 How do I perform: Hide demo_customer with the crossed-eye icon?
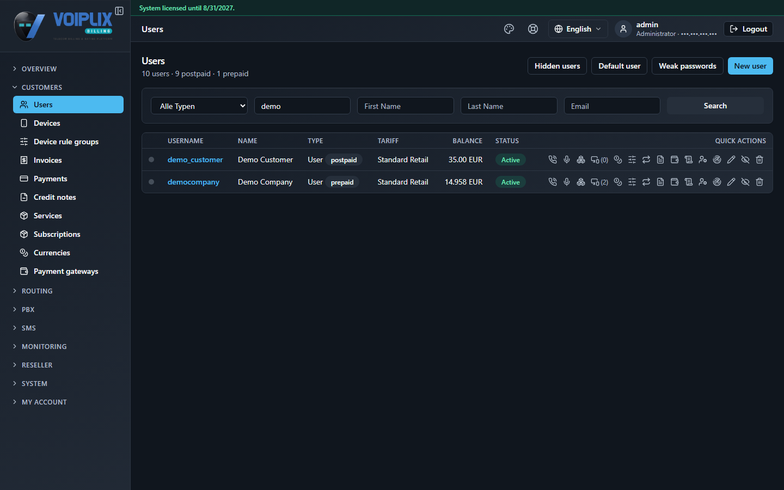tap(745, 160)
